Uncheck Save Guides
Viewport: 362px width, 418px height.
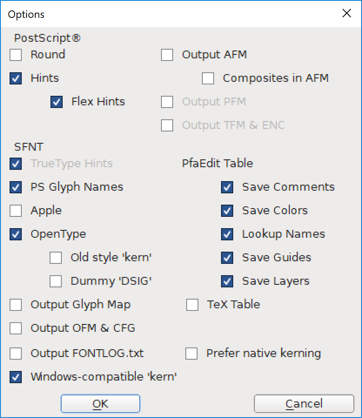point(227,258)
